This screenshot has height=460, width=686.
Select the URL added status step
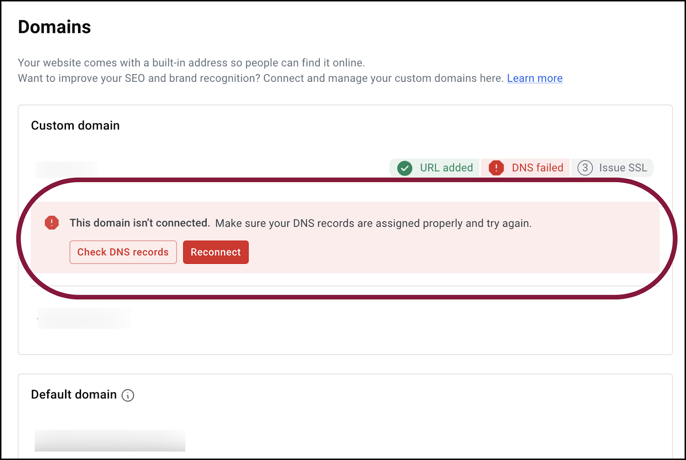[435, 168]
